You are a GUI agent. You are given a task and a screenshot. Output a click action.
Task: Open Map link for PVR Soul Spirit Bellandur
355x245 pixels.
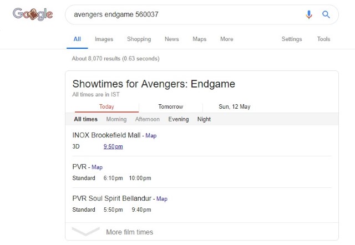(x=162, y=199)
